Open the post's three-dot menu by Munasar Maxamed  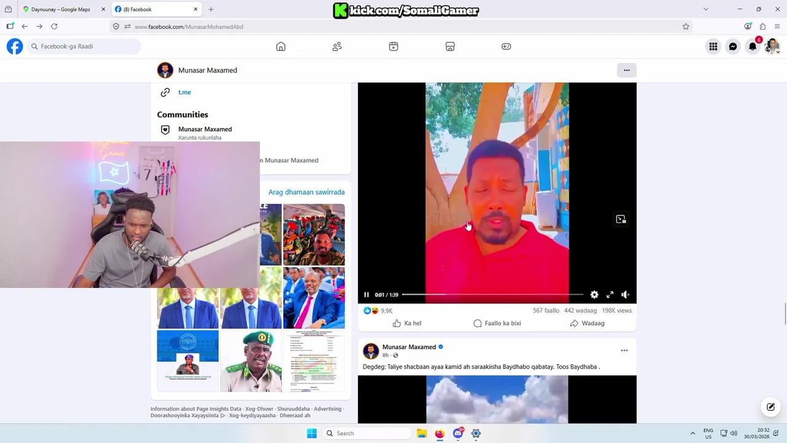[x=624, y=351]
